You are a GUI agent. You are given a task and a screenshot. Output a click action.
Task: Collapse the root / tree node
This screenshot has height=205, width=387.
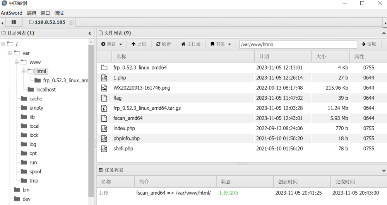3,44
